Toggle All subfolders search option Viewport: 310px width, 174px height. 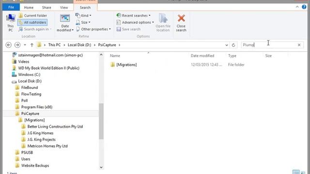point(32,22)
